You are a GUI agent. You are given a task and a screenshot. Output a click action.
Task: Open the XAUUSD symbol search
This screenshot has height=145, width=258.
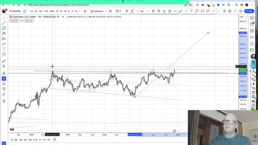pos(15,11)
